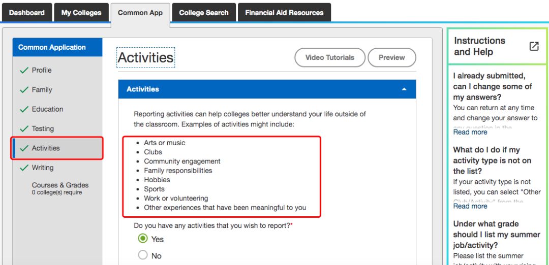Viewport: 549px width, 265px height.
Task: Click 'Family responsibilities' list item
Action: tap(178, 171)
